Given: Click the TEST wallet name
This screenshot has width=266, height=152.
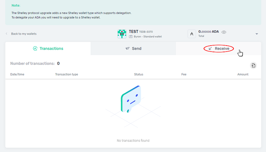Looking at the screenshot, I should coord(134,31).
